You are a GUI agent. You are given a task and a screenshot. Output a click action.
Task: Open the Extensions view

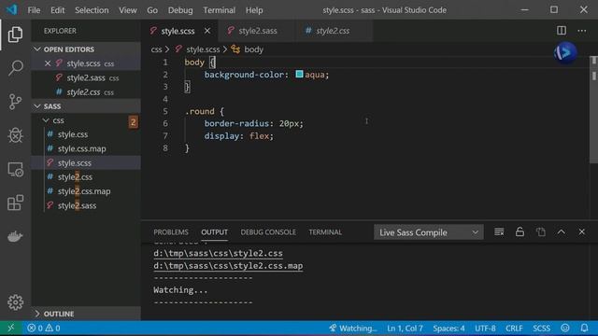click(15, 203)
